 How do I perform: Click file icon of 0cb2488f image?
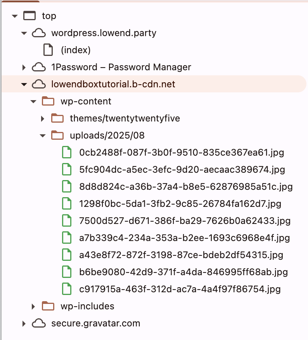coord(67,153)
